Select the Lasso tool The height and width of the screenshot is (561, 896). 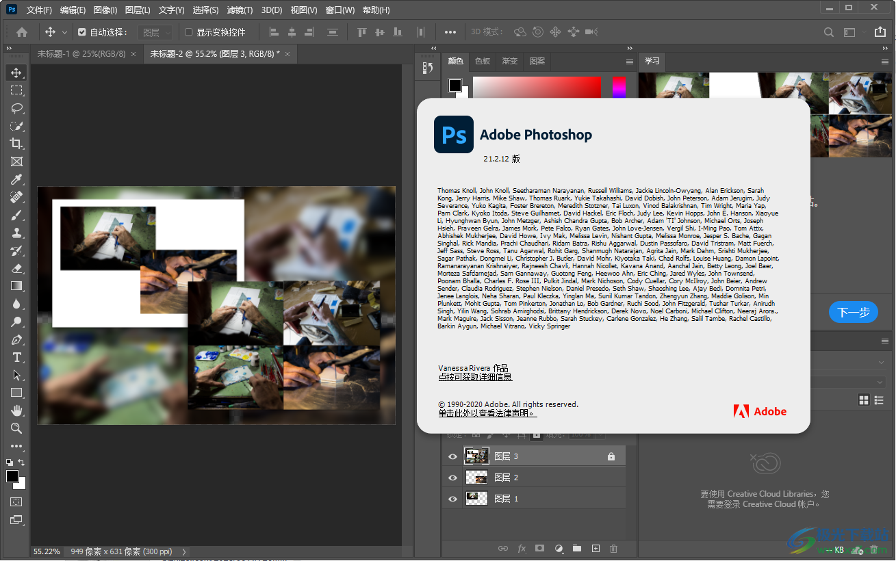point(16,108)
